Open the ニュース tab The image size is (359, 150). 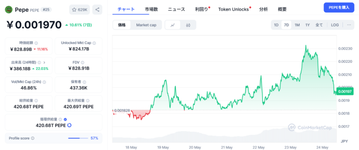click(176, 9)
